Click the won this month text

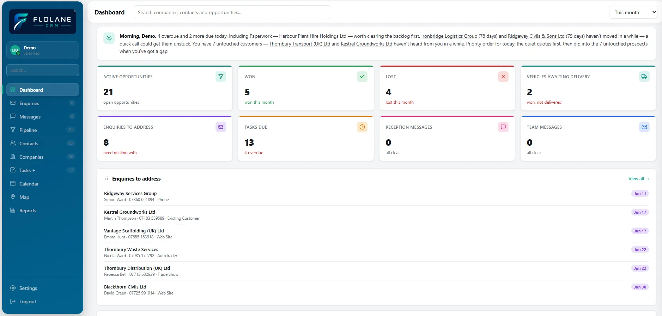(x=259, y=102)
